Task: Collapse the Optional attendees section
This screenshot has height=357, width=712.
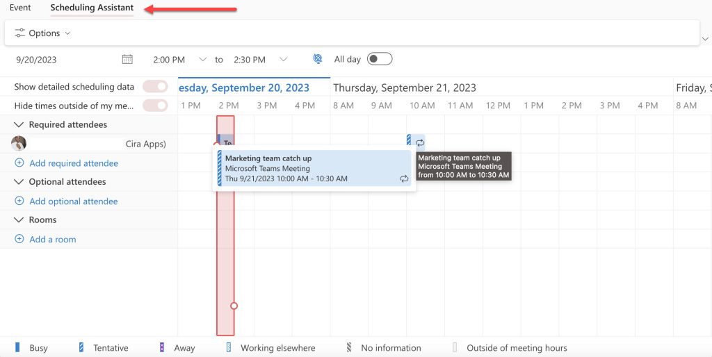Action: click(x=19, y=182)
